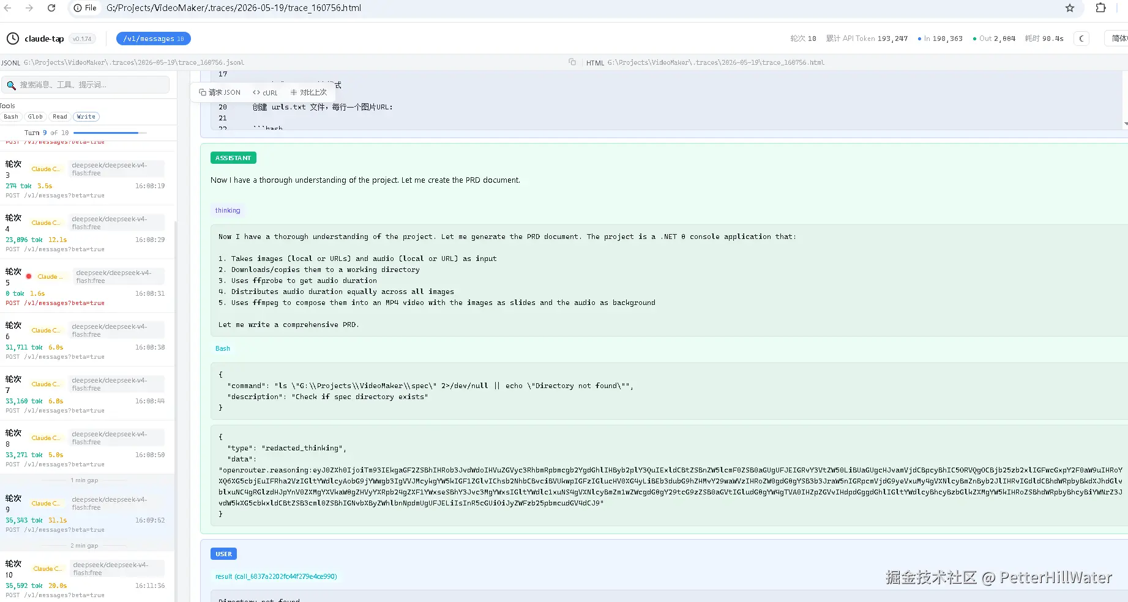
Task: Open turn 6 with 31,711 tokens
Action: point(87,340)
